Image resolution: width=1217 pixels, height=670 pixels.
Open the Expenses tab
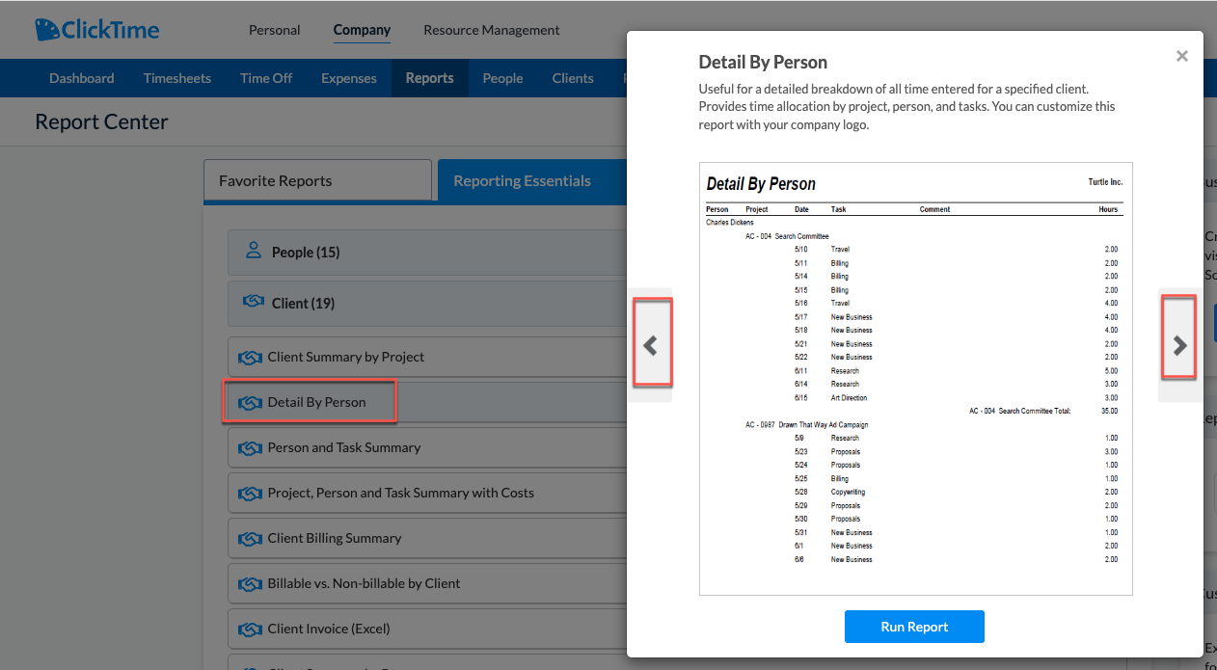point(348,77)
